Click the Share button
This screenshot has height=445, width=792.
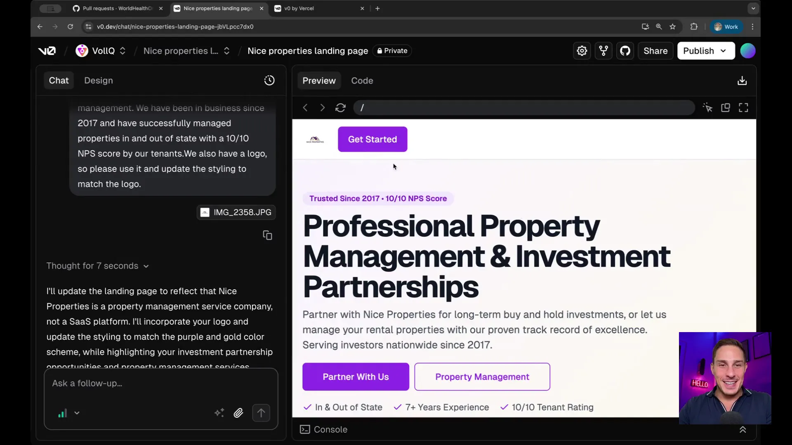tap(655, 51)
